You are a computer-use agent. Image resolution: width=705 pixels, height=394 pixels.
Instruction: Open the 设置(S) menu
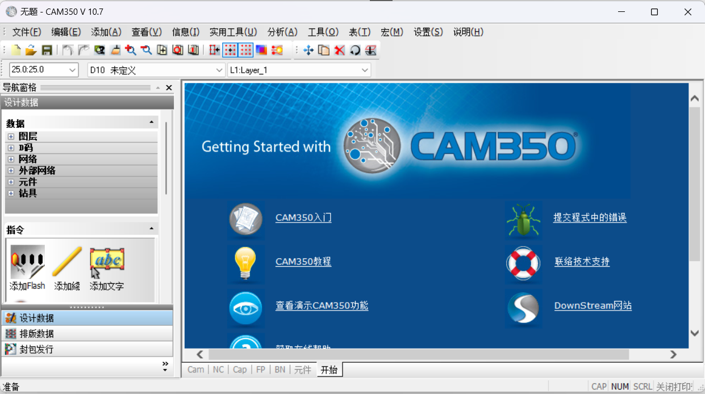point(428,32)
